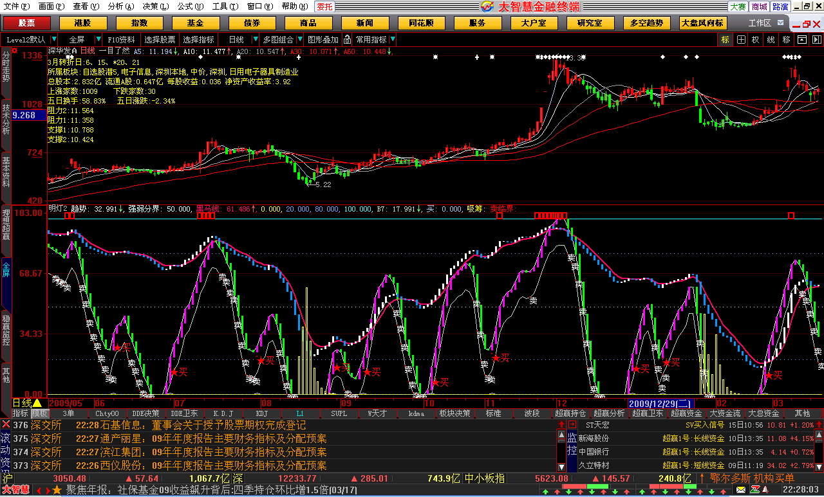This screenshot has width=824, height=497.
Task: Close the scrolling news panel with X
Action: pos(6,424)
